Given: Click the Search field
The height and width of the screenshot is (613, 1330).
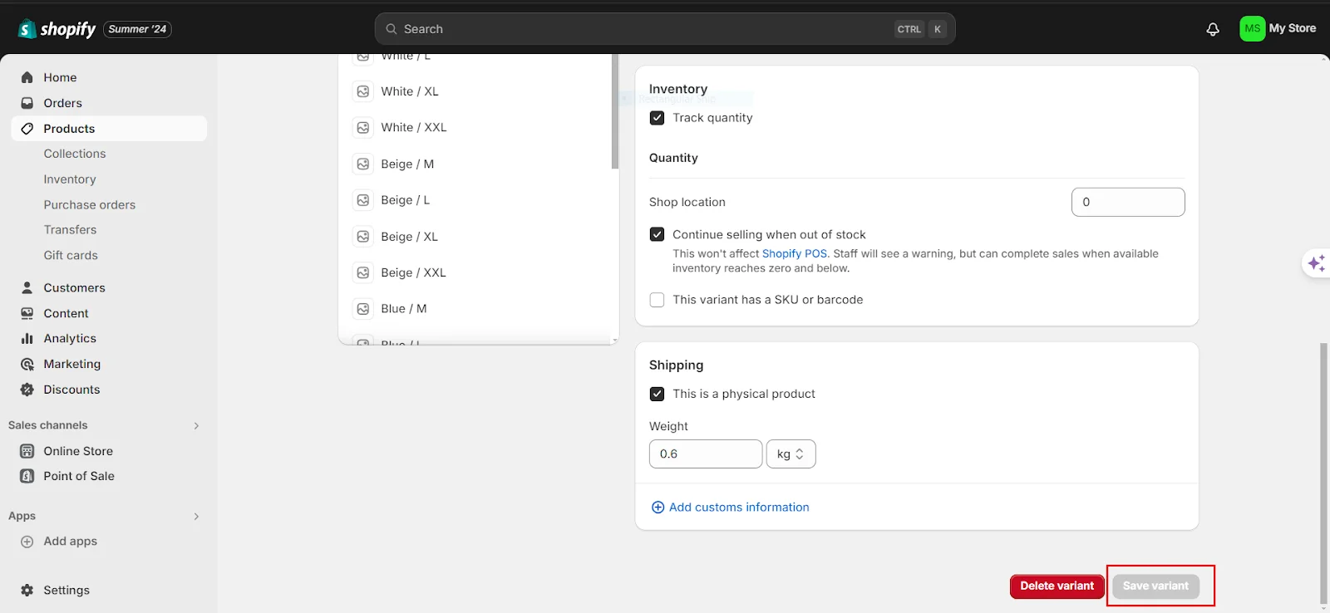Looking at the screenshot, I should (x=665, y=29).
